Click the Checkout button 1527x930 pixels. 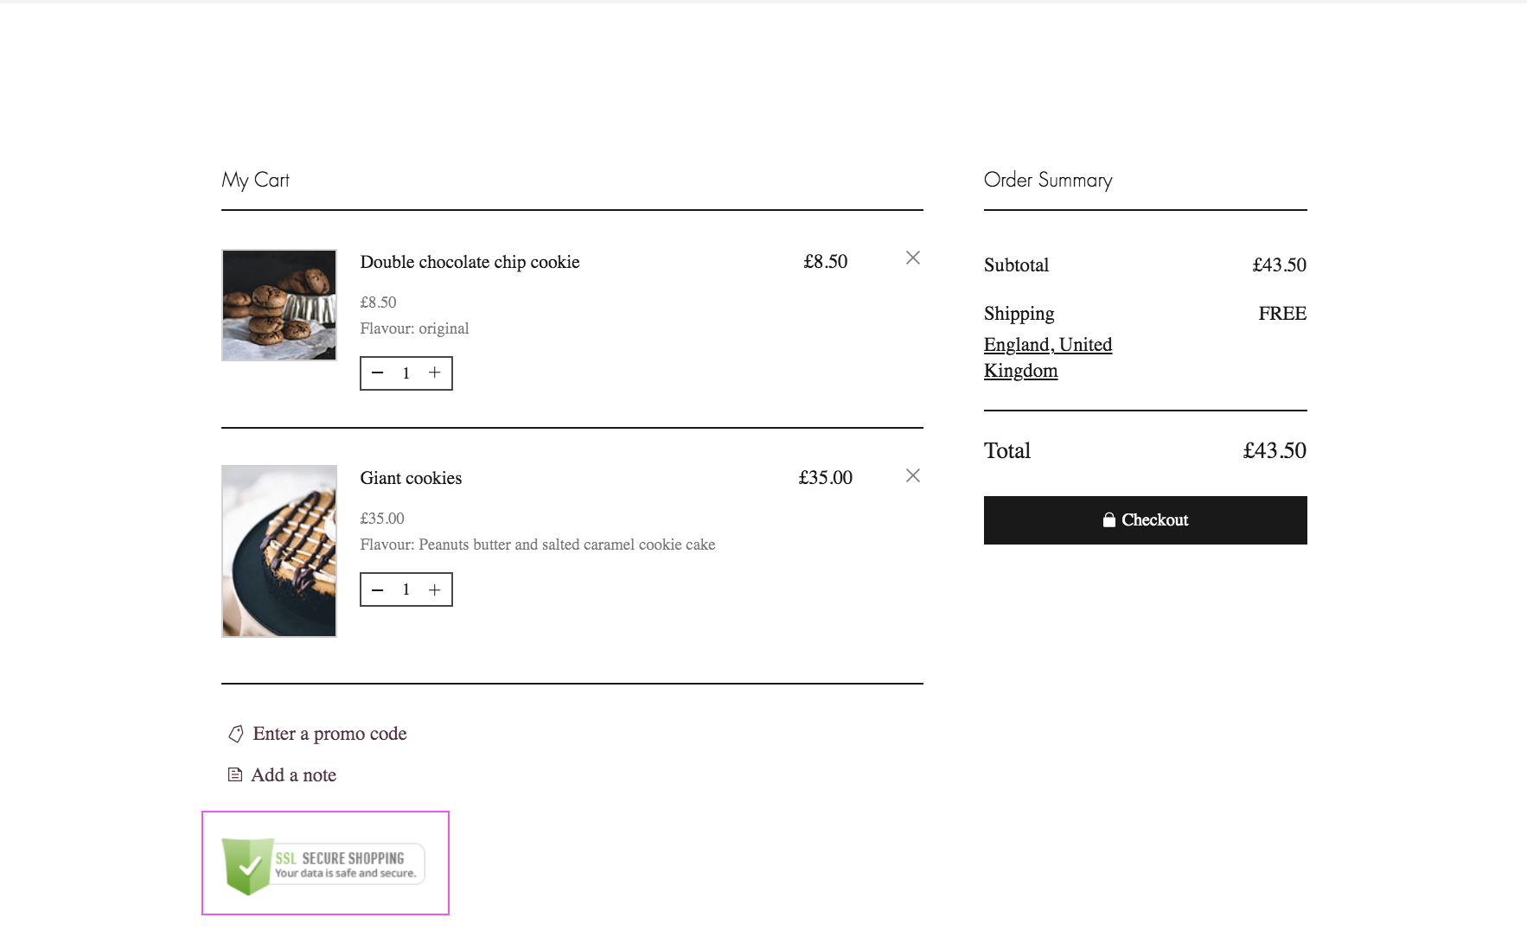pos(1145,520)
